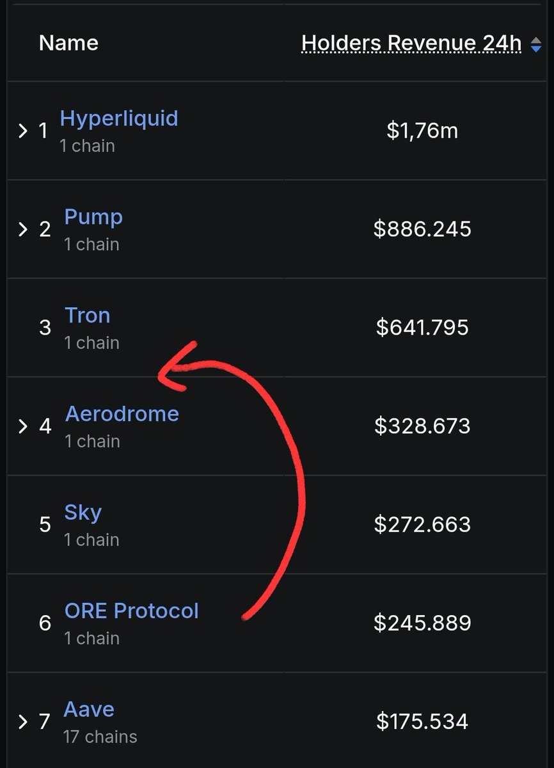The width and height of the screenshot is (554, 768).
Task: Click the $175.534 revenue value for Aave
Action: pyautogui.click(x=422, y=722)
